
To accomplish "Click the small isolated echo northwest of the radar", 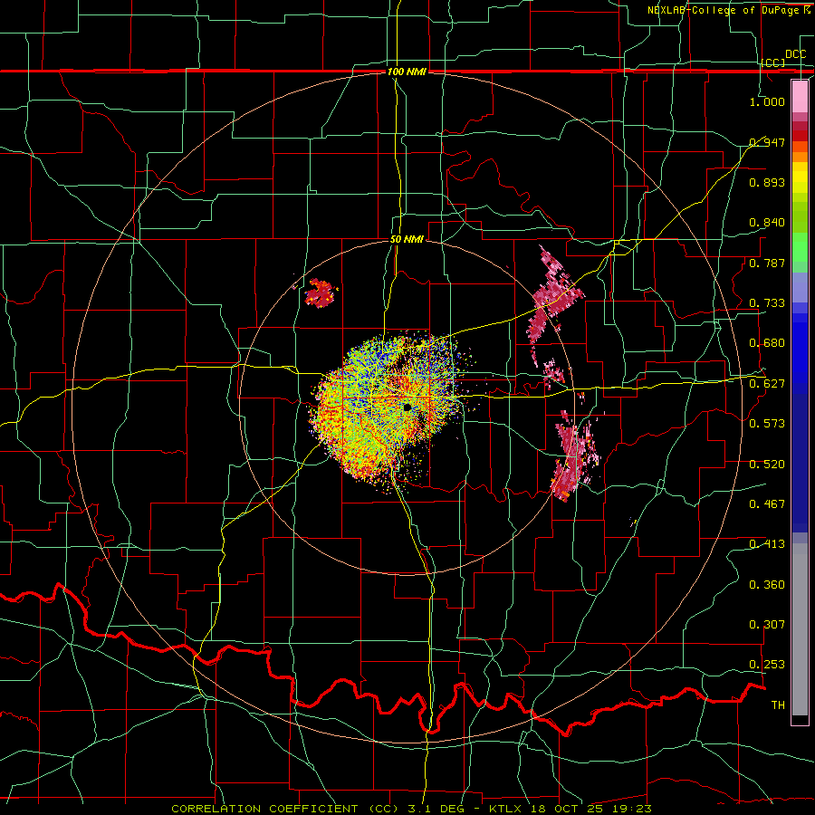I will 321,293.
